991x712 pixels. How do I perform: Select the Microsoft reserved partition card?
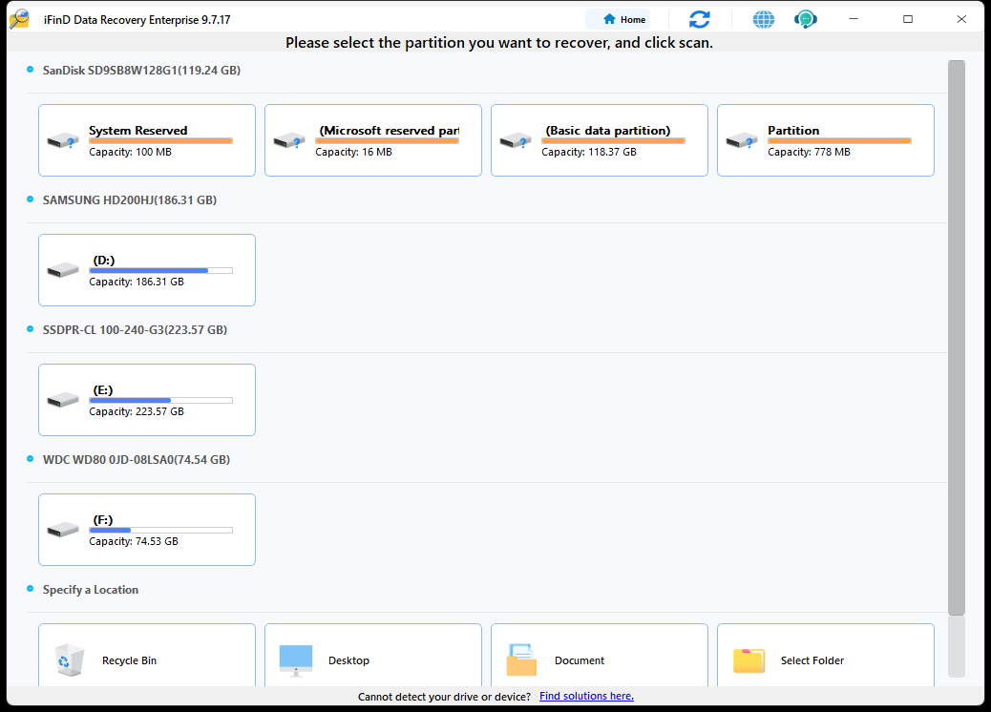coord(373,140)
